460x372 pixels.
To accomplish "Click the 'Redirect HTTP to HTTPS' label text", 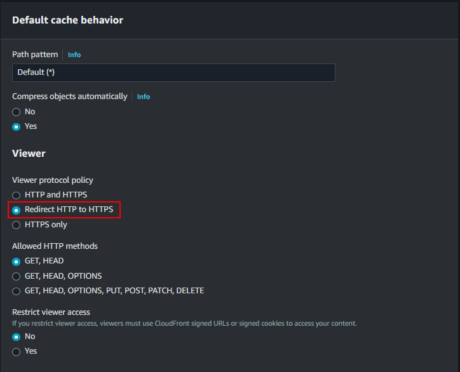I will 70,209.
